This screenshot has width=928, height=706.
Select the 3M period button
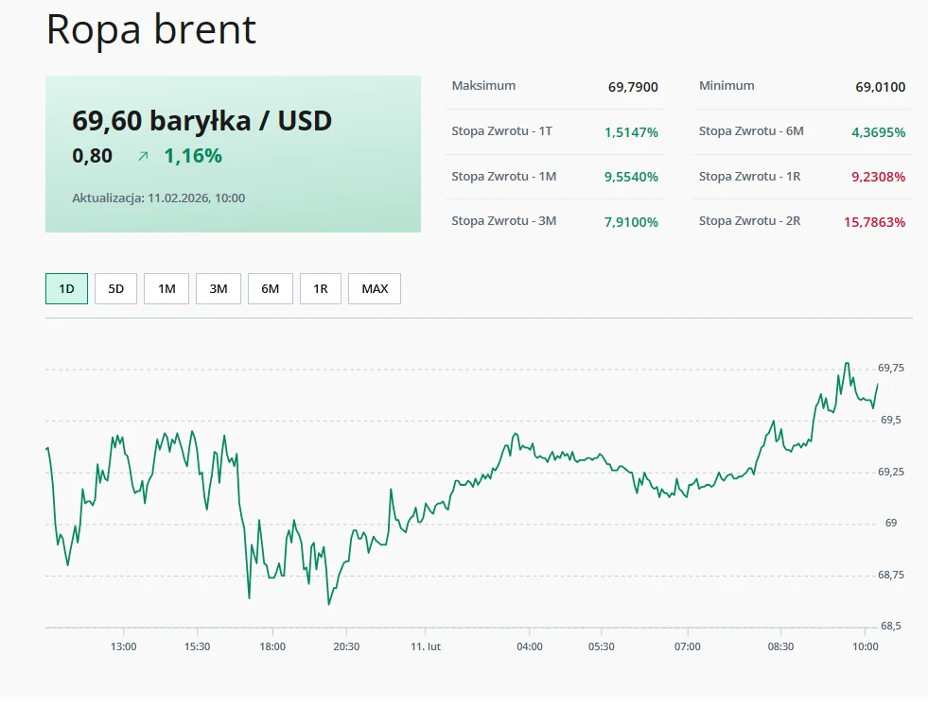click(219, 288)
